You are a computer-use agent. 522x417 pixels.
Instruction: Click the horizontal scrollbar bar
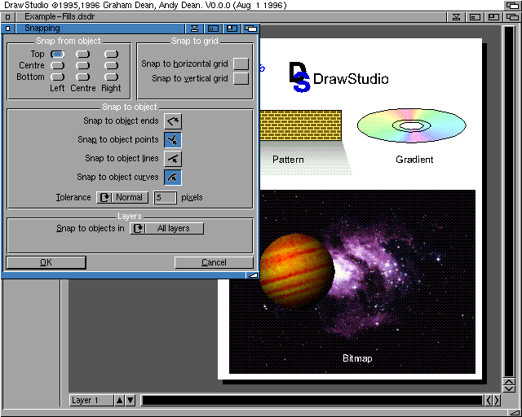tap(312, 401)
